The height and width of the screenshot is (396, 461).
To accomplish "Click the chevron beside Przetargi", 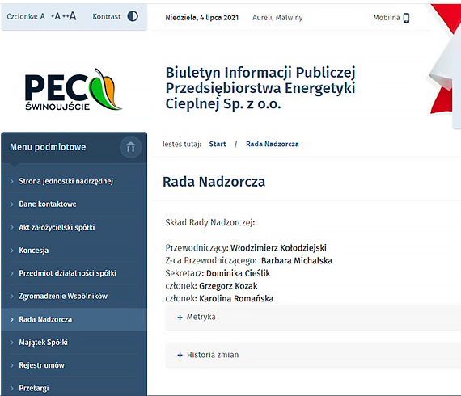I will tap(12, 388).
